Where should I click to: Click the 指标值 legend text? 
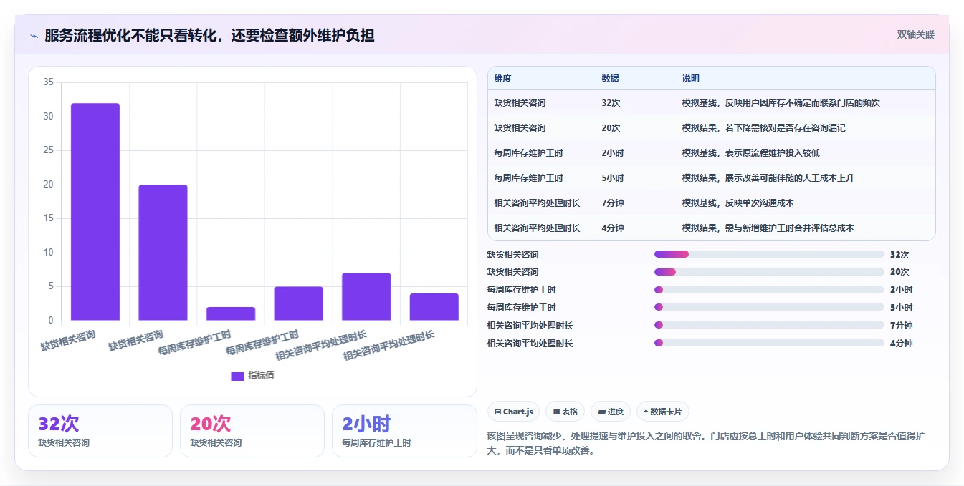261,376
